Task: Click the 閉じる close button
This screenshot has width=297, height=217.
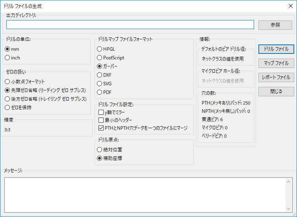Action: click(x=276, y=92)
